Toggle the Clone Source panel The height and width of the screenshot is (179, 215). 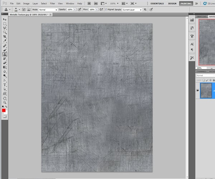(x=29, y=9)
